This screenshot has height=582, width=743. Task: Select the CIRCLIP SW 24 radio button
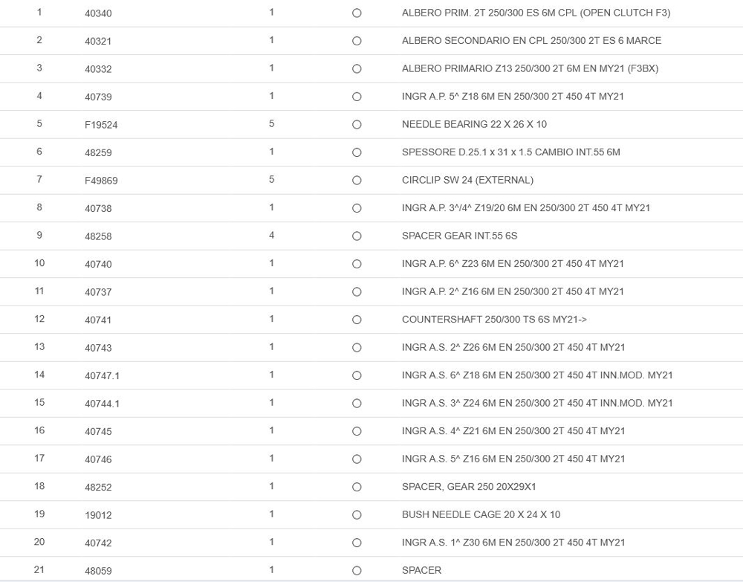pos(357,181)
